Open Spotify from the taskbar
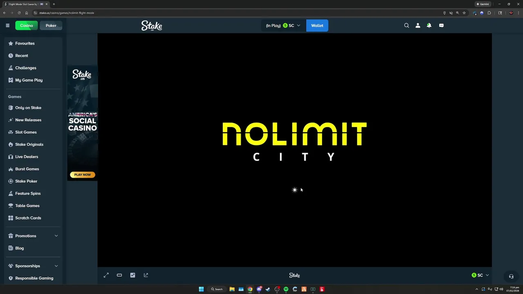The height and width of the screenshot is (294, 523). point(286,289)
